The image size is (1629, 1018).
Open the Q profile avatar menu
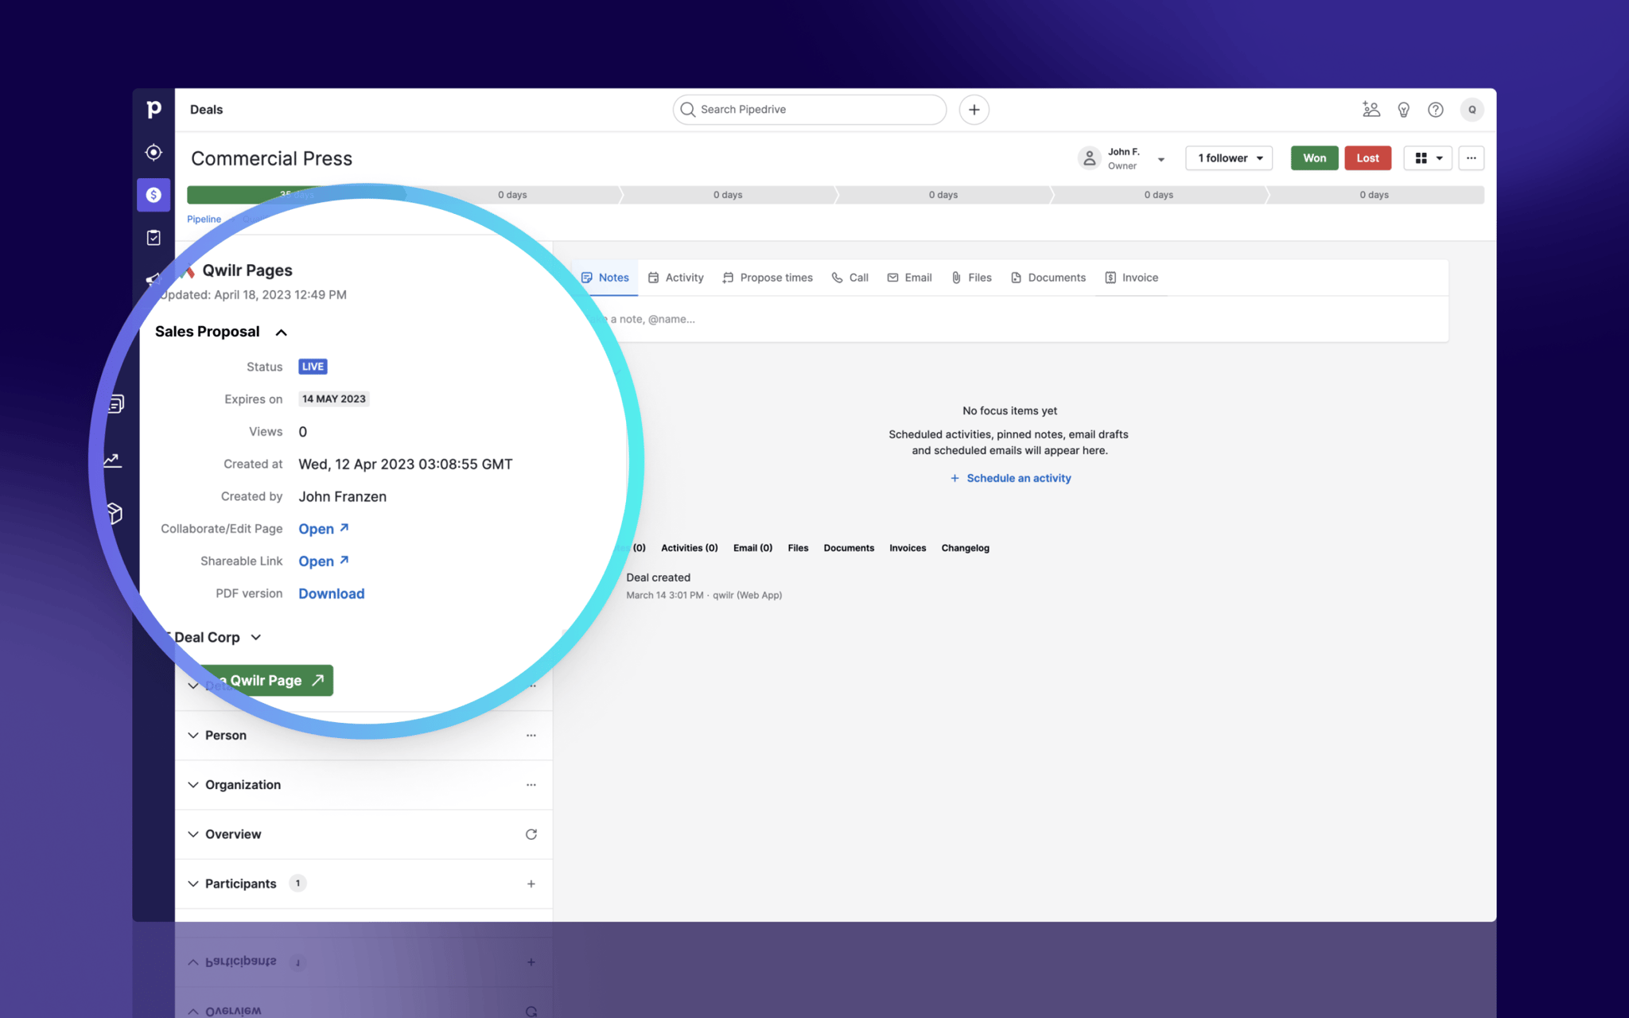[x=1472, y=109]
